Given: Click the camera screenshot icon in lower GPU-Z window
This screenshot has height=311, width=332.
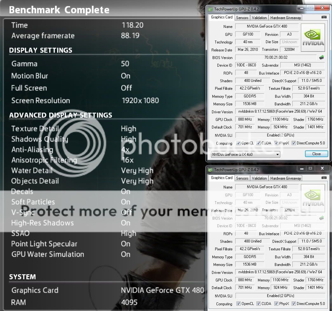Looking at the screenshot, I should point(324,178).
